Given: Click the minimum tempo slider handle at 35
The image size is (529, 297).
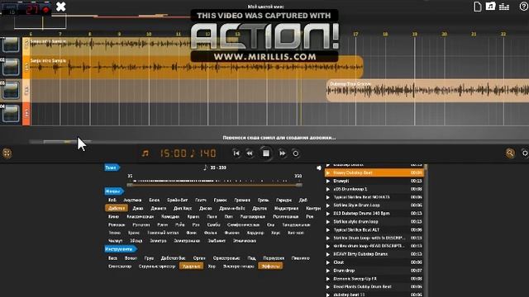Looking at the screenshot, I should (130, 185).
